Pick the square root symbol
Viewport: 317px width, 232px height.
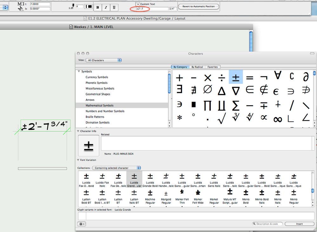click(222, 119)
